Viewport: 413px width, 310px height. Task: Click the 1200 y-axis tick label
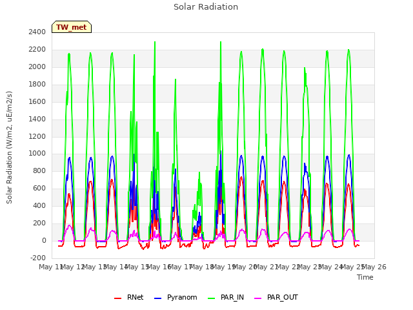tap(37, 136)
